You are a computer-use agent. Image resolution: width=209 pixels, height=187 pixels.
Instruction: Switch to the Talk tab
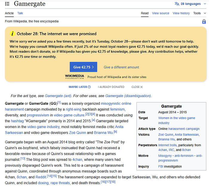point(20,13)
